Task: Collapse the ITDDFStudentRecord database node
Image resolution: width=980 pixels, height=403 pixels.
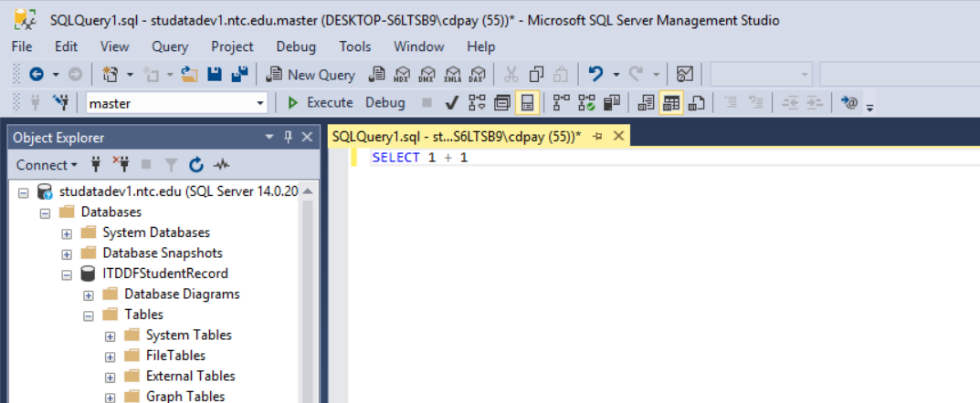Action: click(x=67, y=274)
